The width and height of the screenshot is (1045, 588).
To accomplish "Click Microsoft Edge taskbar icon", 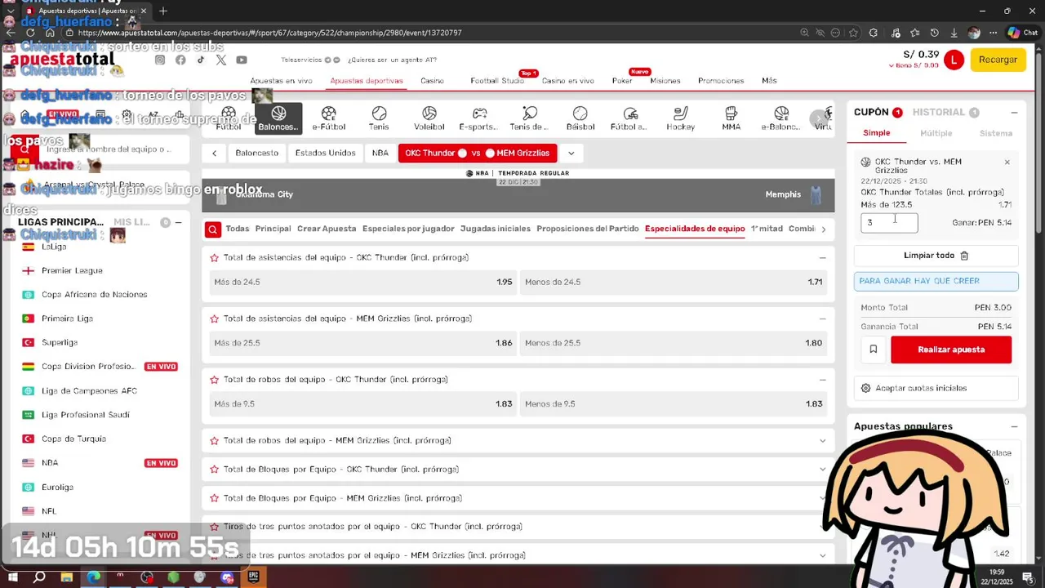I will pos(93,577).
